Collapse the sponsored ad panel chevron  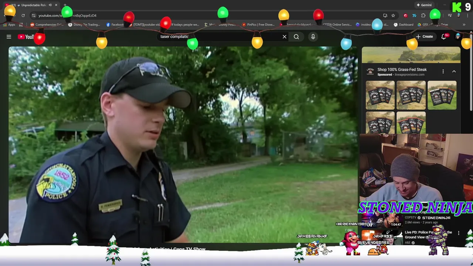tap(454, 71)
